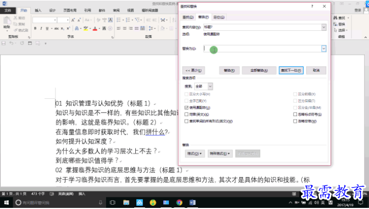Switch to the 定位(G) tab in dialog
Image resolution: width=369 pixels, height=209 pixels.
point(219,17)
